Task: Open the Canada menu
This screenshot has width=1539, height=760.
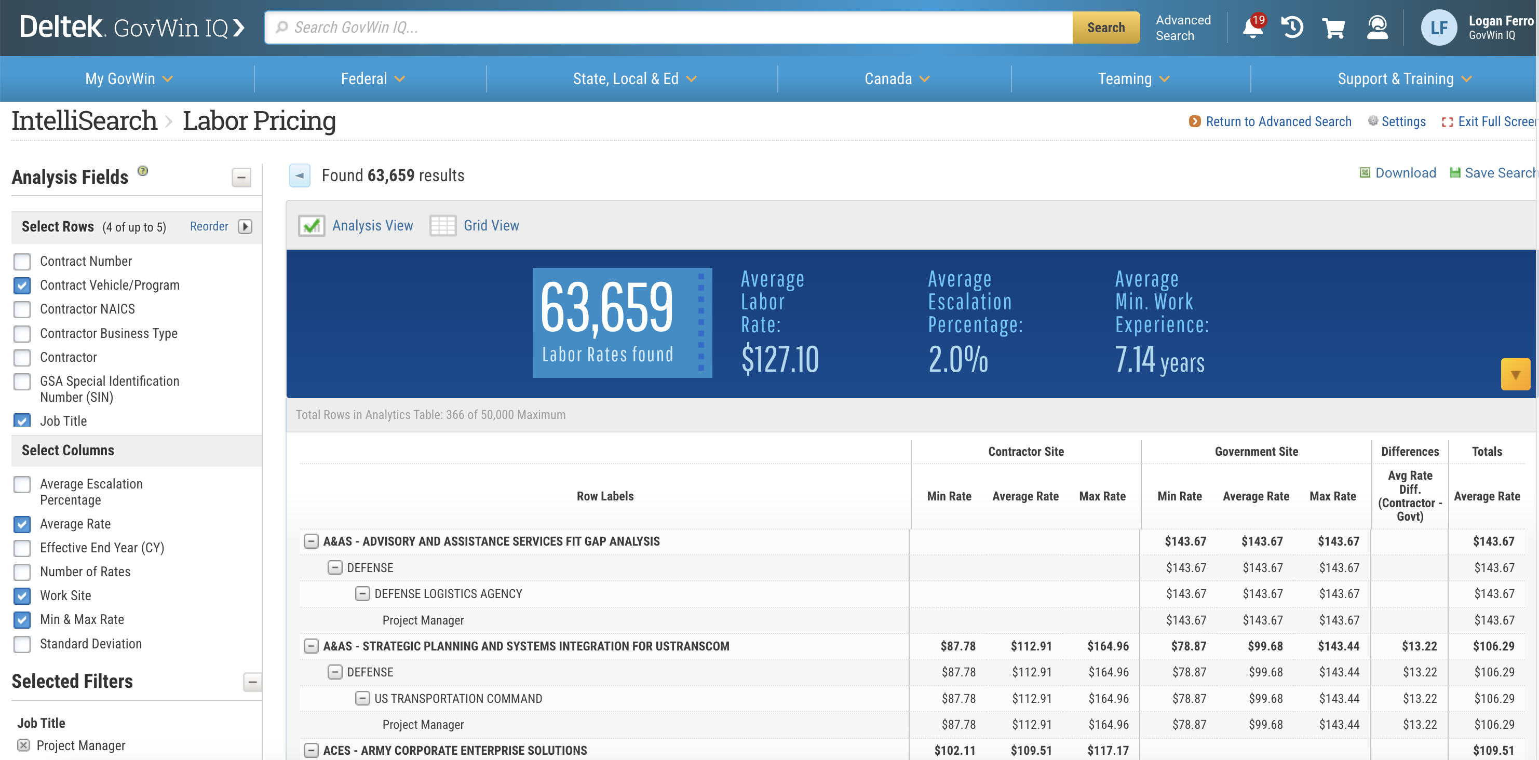Action: click(896, 79)
